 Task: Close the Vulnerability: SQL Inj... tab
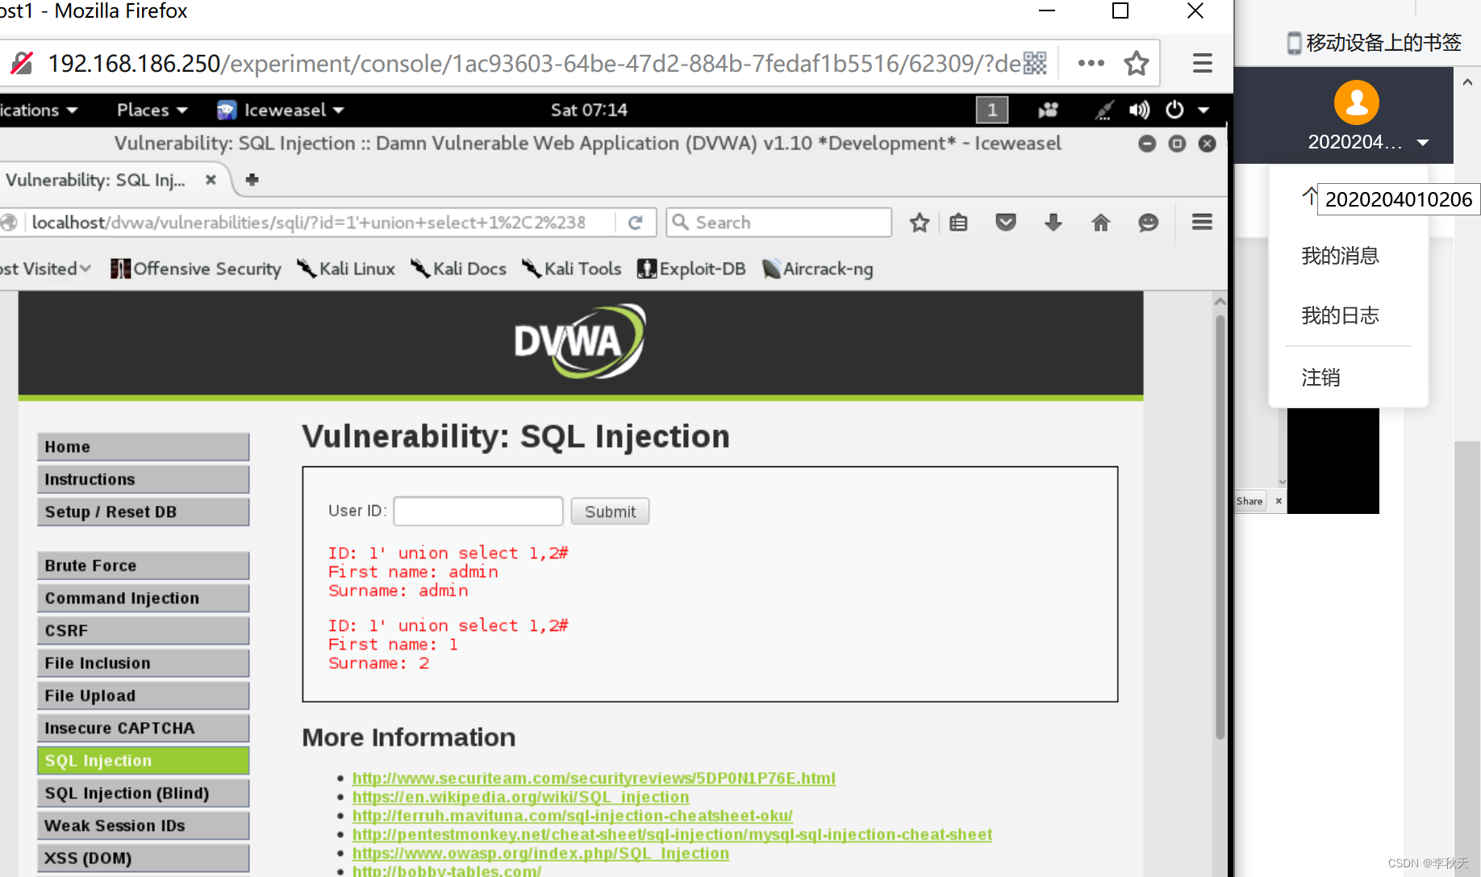(211, 180)
